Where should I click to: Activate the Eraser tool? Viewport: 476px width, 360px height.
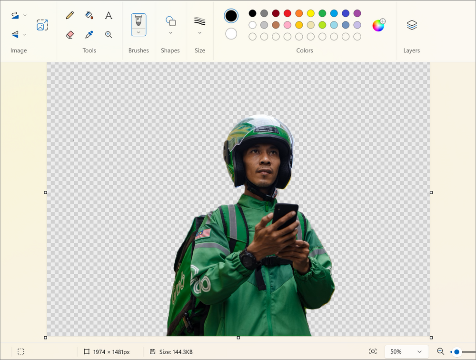[x=69, y=34]
